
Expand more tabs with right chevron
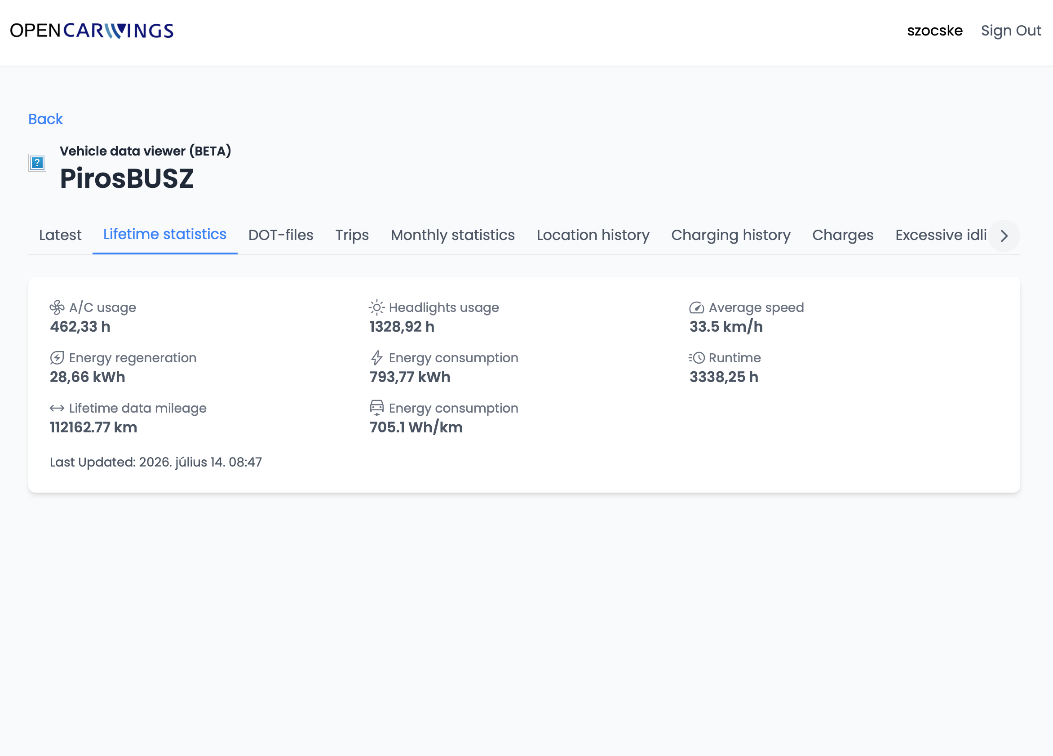(1004, 236)
